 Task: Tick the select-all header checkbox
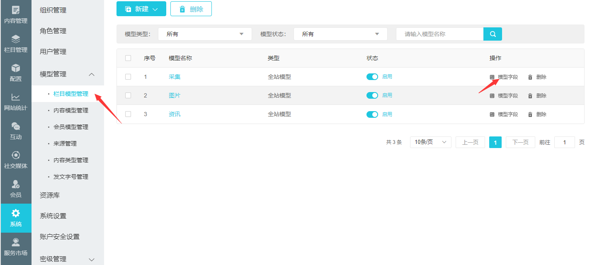tap(128, 58)
